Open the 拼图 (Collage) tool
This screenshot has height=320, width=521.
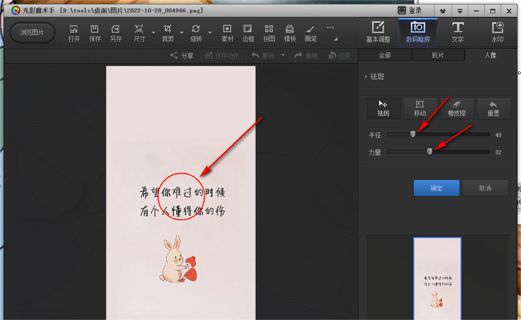269,33
